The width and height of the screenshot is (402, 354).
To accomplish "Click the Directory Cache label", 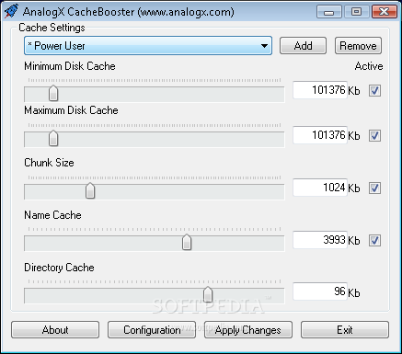I will coord(59,268).
